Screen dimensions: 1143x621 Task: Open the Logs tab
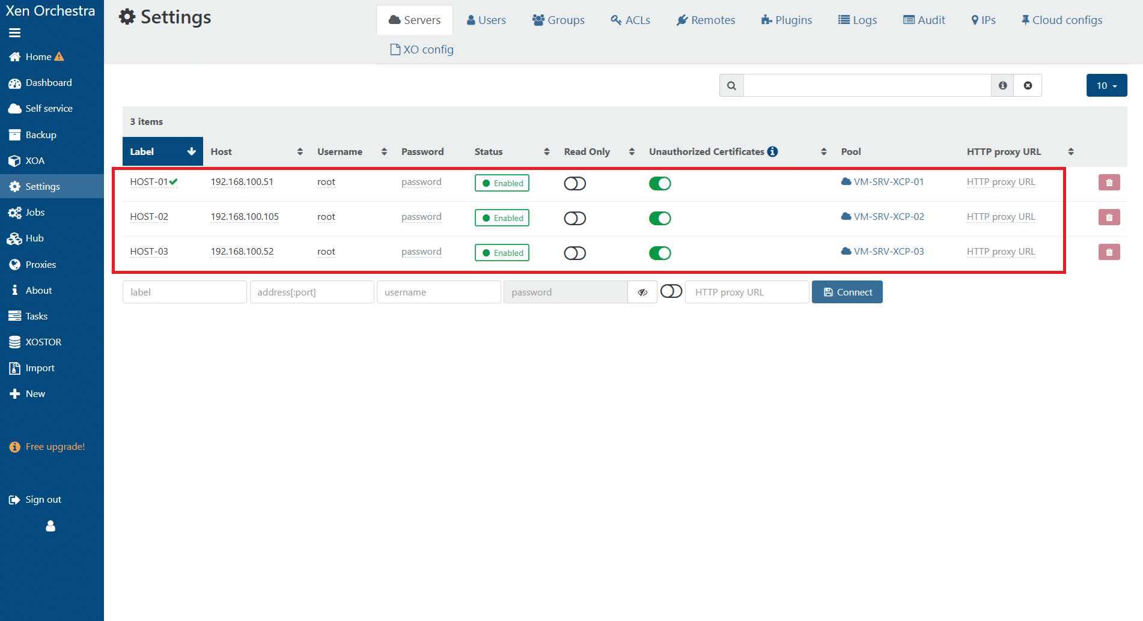858,20
